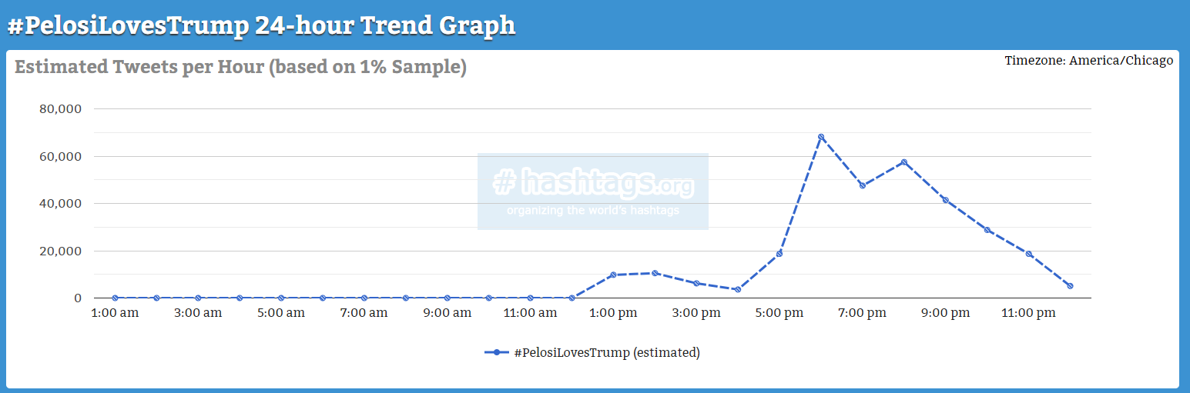Screen dimensions: 1190x393
Task: Click the Timezone: America/Chicago label
Action: click(x=1088, y=60)
